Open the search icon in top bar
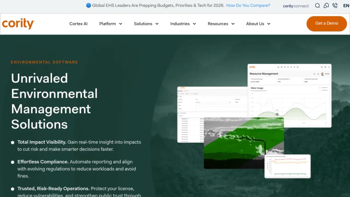The height and width of the screenshot is (197, 350). (317, 6)
